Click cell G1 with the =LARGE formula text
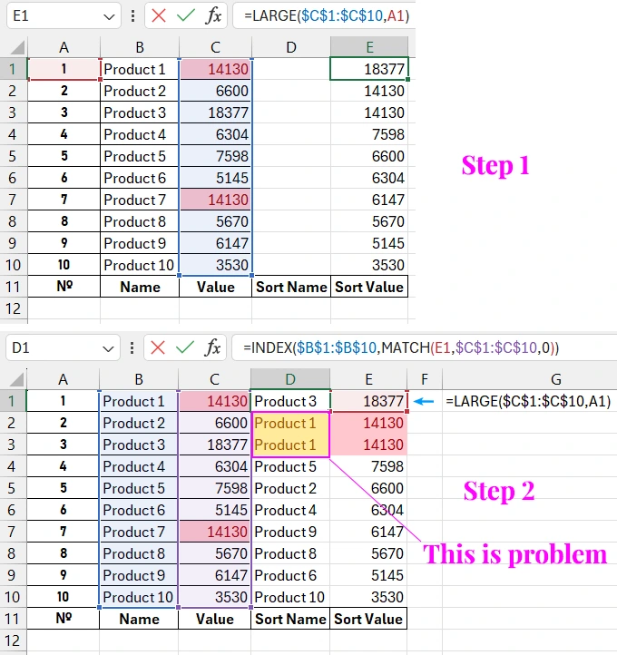 (x=528, y=401)
